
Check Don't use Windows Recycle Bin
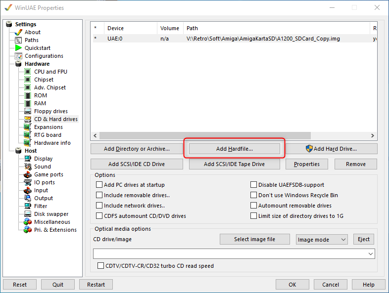point(253,195)
